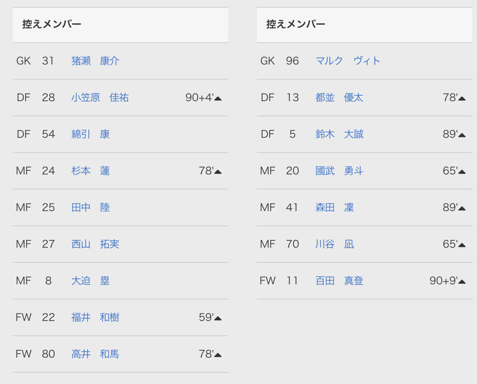
Task: Open player link 小笠原 佳祐
Action: pyautogui.click(x=100, y=98)
